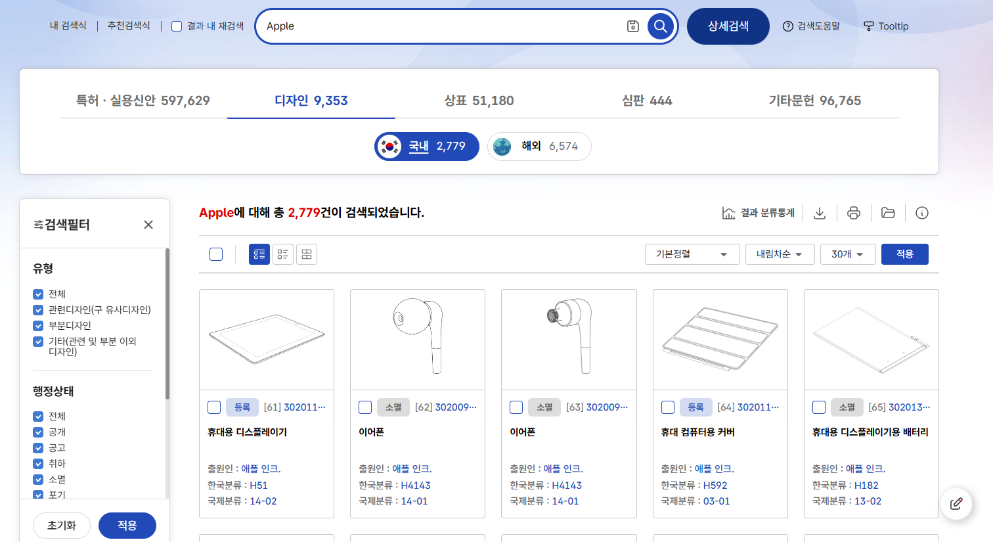Image resolution: width=993 pixels, height=542 pixels.
Task: Open 검색도움말 help
Action: click(x=811, y=26)
